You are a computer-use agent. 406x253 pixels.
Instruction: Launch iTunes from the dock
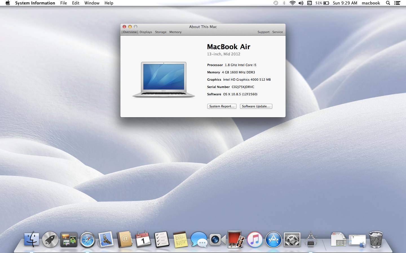coord(255,240)
